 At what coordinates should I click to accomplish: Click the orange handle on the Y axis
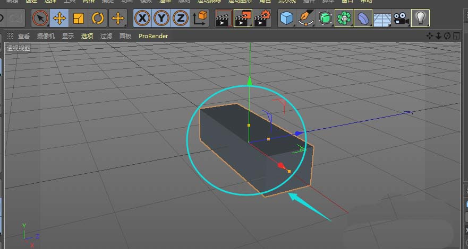point(249,125)
